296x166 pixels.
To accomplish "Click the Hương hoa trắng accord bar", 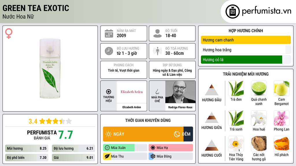I will [246, 50].
